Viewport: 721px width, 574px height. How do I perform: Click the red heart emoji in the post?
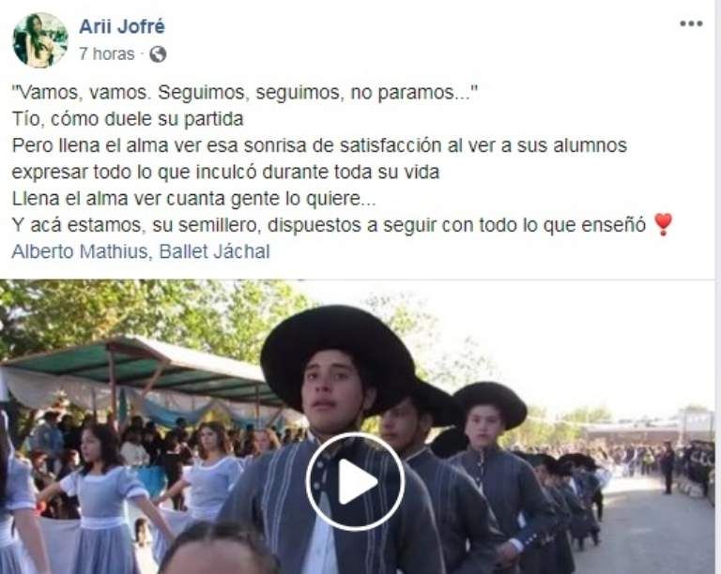[x=663, y=224]
